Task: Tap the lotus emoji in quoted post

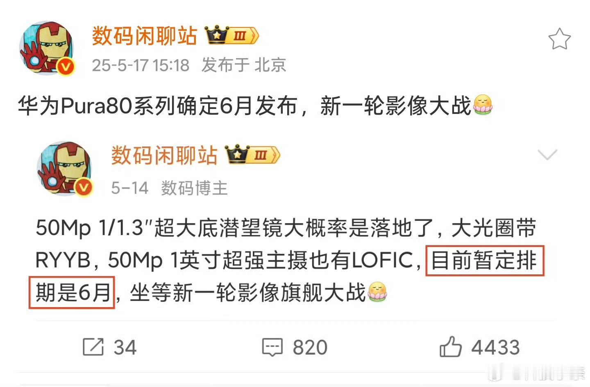Action: [x=377, y=292]
